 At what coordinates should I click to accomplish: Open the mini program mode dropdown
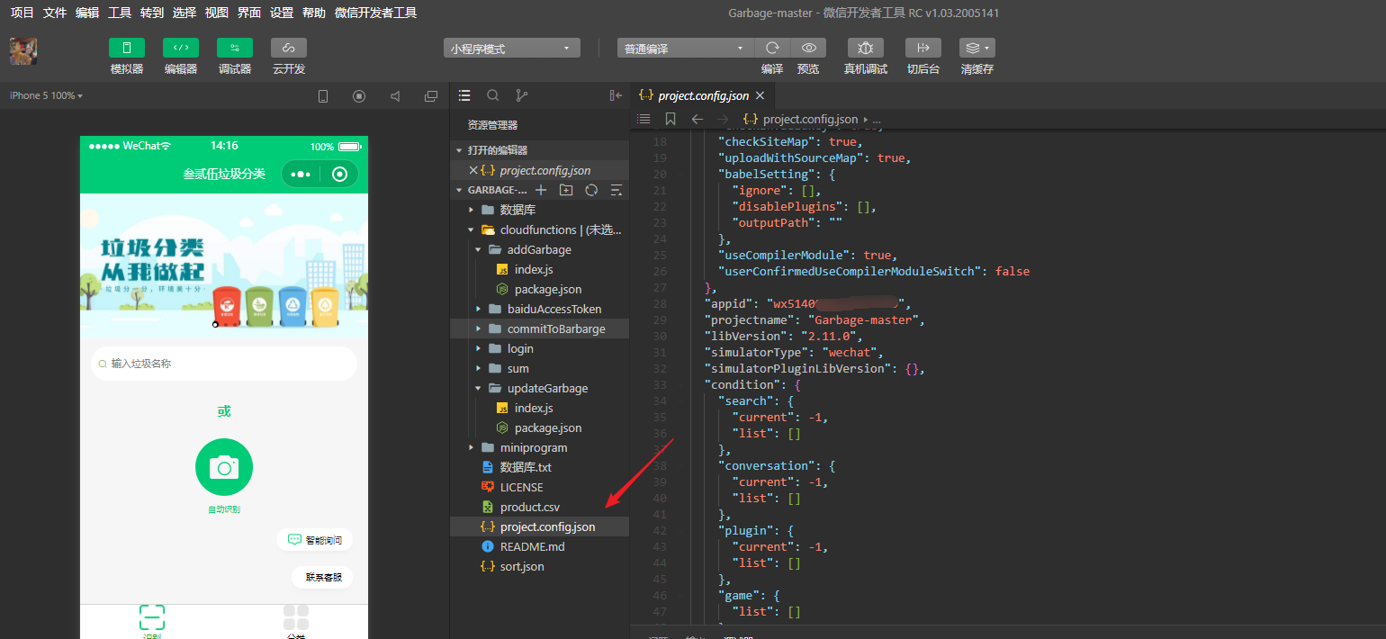pyautogui.click(x=512, y=49)
